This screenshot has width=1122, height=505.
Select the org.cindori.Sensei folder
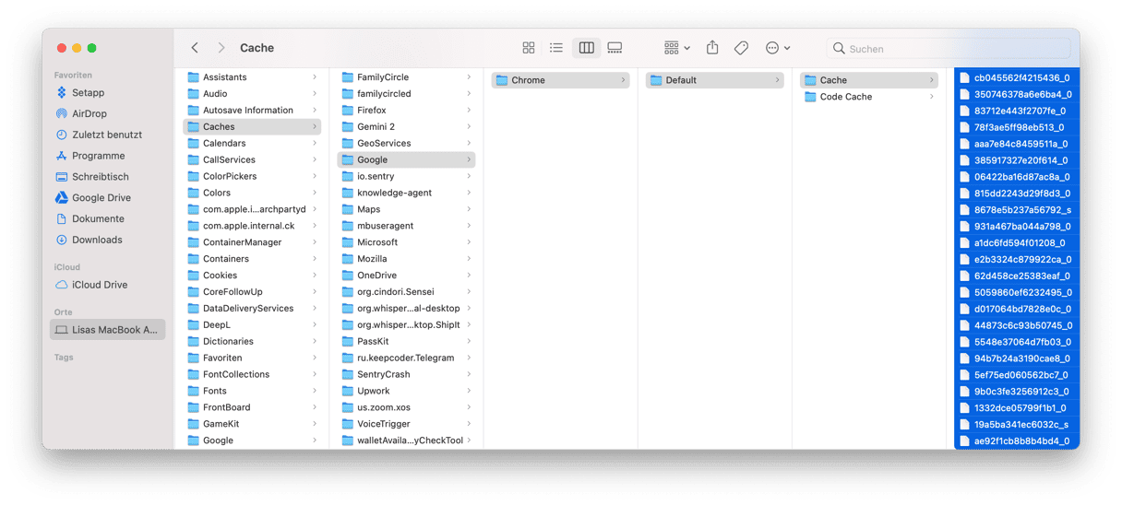point(406,292)
